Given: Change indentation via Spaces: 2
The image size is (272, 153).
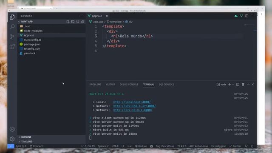Looking at the screenshot, I should [103, 146].
